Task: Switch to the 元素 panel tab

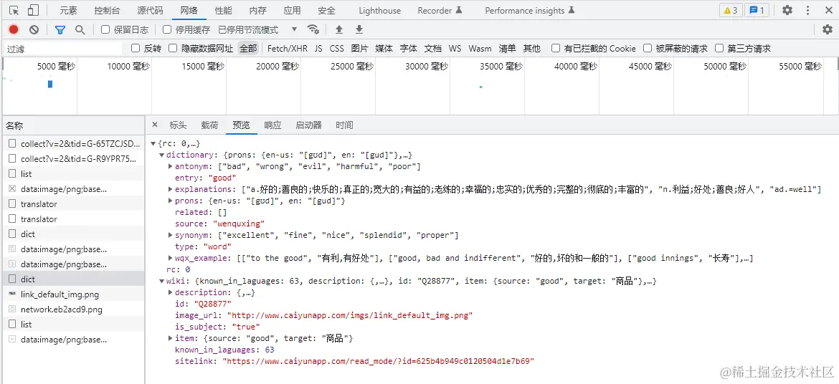Action: [x=68, y=10]
